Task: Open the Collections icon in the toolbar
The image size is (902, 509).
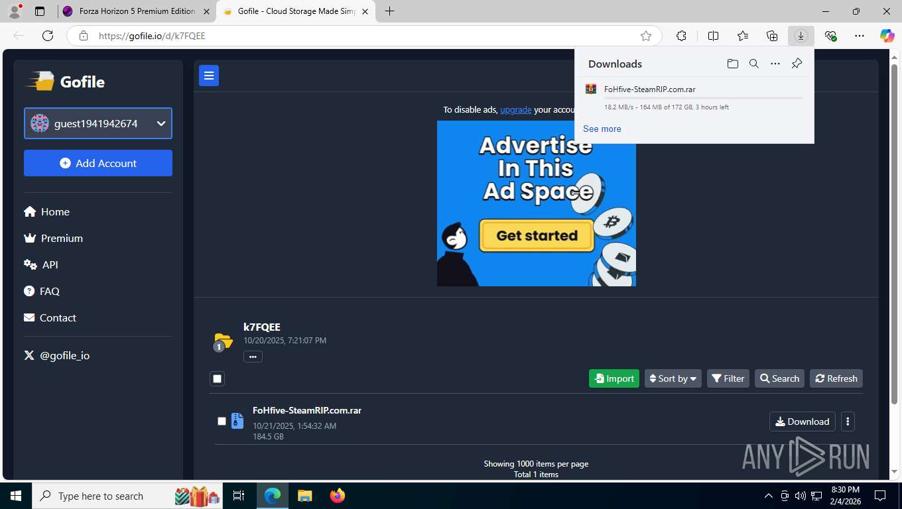Action: pyautogui.click(x=771, y=36)
